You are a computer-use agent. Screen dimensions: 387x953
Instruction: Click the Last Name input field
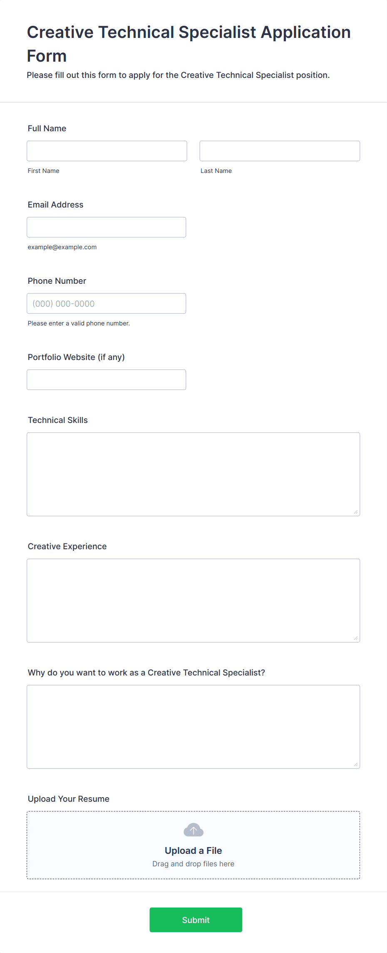[x=280, y=151]
